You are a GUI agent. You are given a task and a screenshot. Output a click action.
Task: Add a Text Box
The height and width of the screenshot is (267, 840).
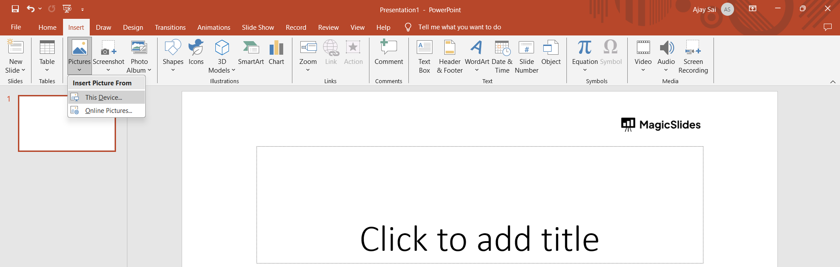point(424,56)
